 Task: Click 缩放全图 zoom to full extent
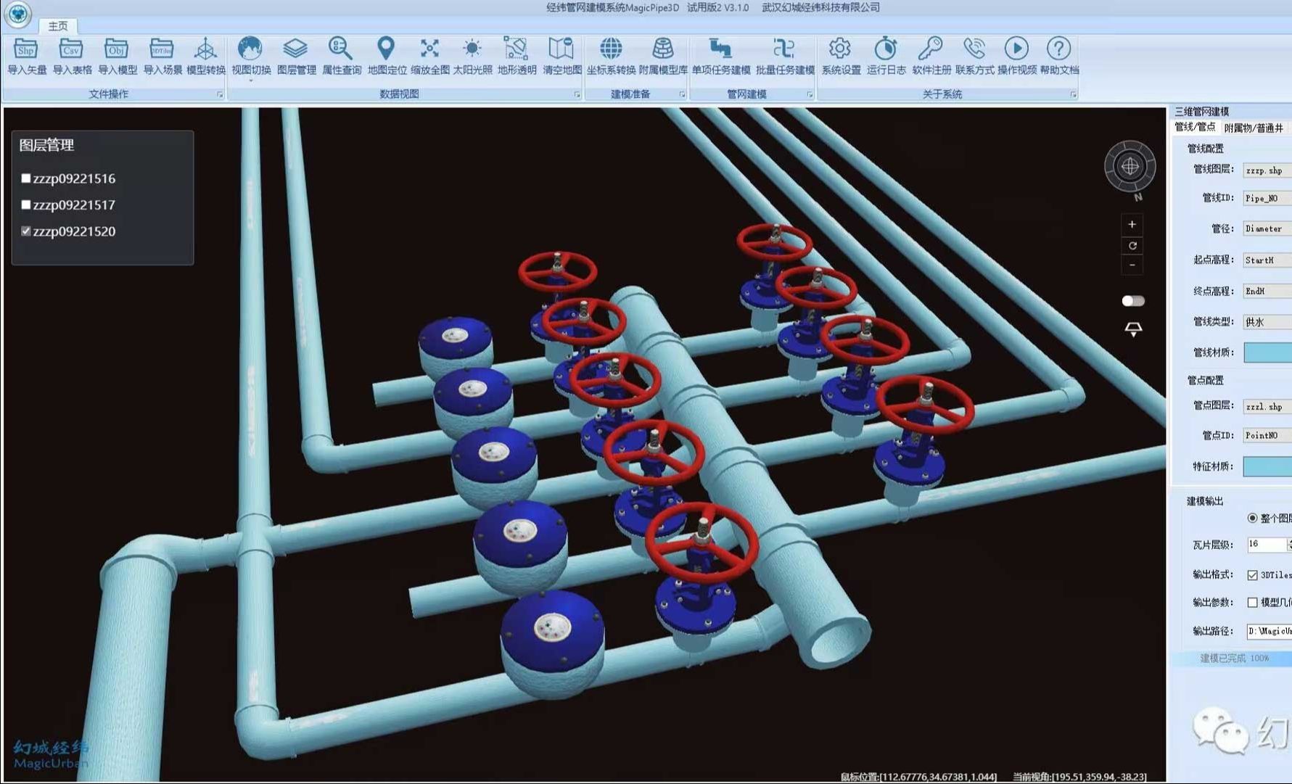click(x=429, y=56)
